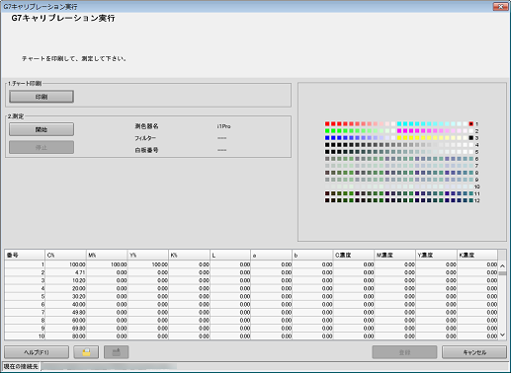Image resolution: width=511 pixels, height=373 pixels.
Task: Select the first blue patch in row 3
Action: coord(327,138)
